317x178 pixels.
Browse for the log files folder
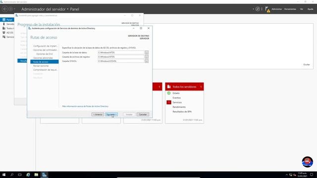(147, 57)
